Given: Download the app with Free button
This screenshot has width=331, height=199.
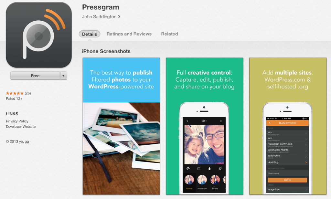Looking at the screenshot, I should click(x=35, y=76).
